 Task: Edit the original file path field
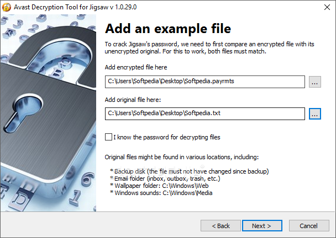point(205,113)
